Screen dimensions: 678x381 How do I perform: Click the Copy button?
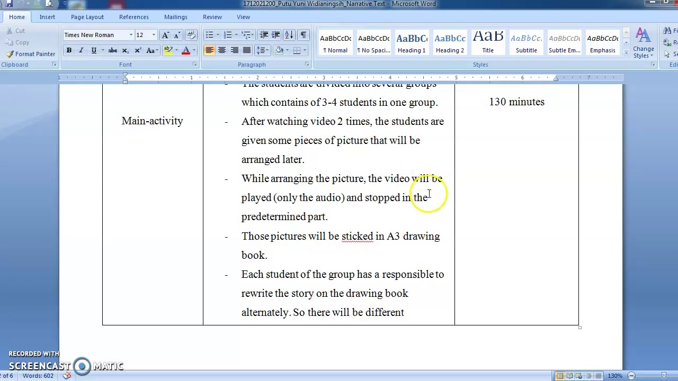point(17,42)
